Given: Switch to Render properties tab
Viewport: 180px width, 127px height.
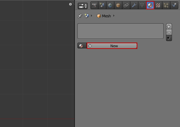Looking at the screenshot, I should 94,5.
